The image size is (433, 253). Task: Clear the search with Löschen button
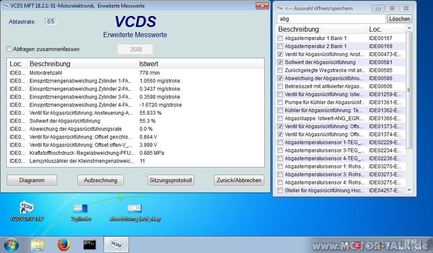(x=399, y=19)
